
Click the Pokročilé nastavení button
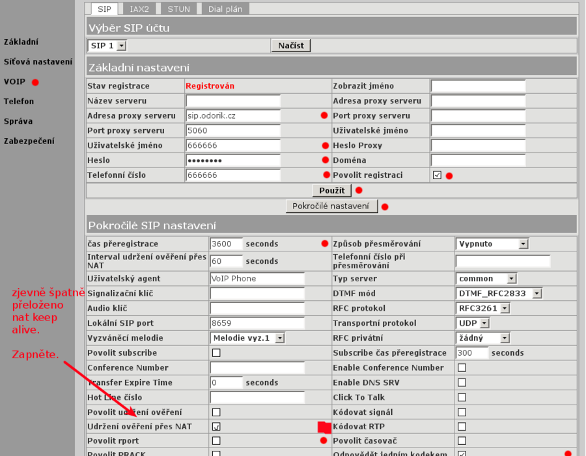point(331,207)
